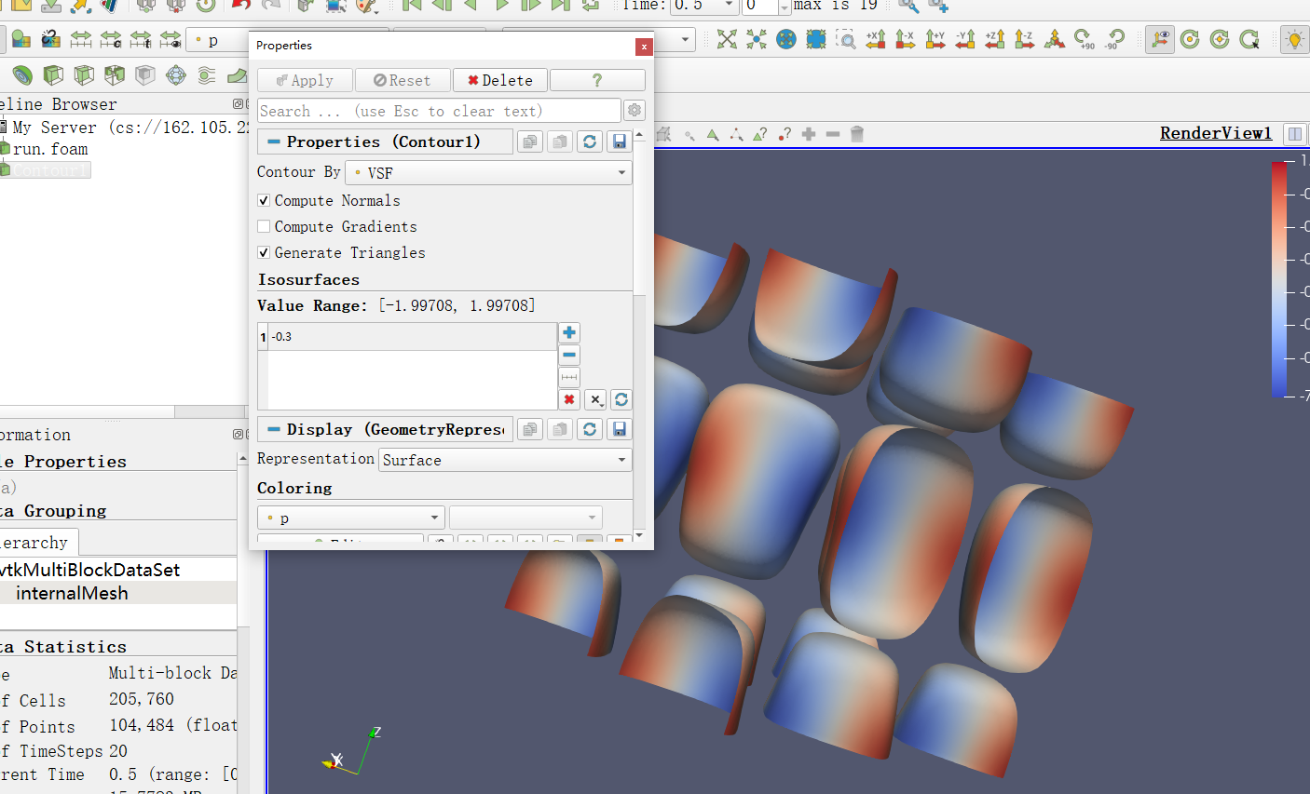The height and width of the screenshot is (794, 1310).
Task: Click the Stream Tracer filter icon
Action: (x=206, y=74)
